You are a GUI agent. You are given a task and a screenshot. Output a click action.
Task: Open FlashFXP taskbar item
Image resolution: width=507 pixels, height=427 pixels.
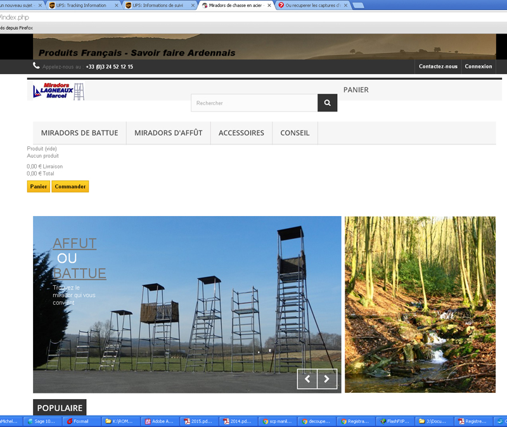[x=395, y=421]
